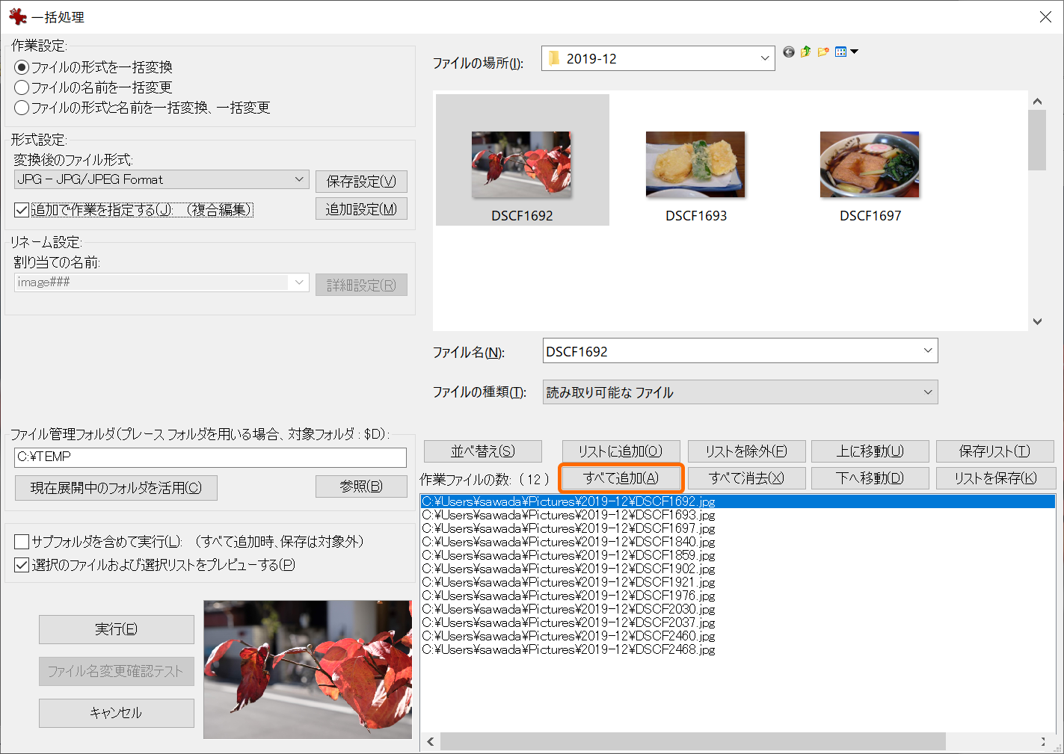Select list row DSCF1693.jpg
The height and width of the screenshot is (754, 1064).
pos(738,515)
